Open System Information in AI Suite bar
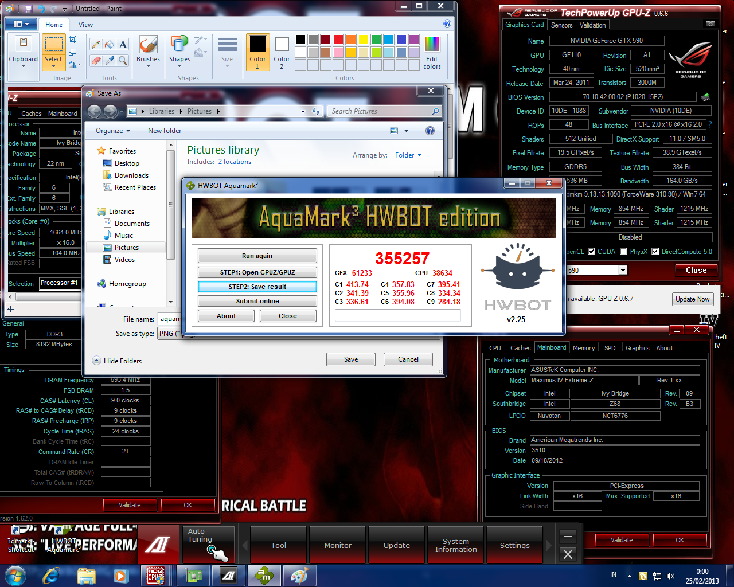The image size is (734, 587). [x=456, y=545]
